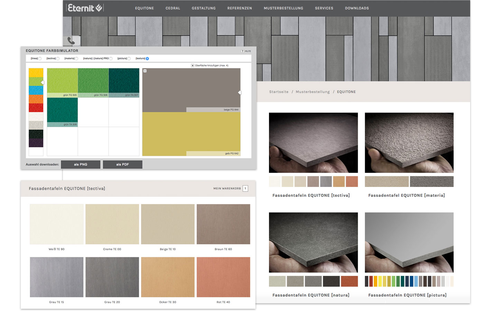Viewport: 484px width, 314px height.
Task: Click the arrow marker beside green palette
Action: click(43, 82)
